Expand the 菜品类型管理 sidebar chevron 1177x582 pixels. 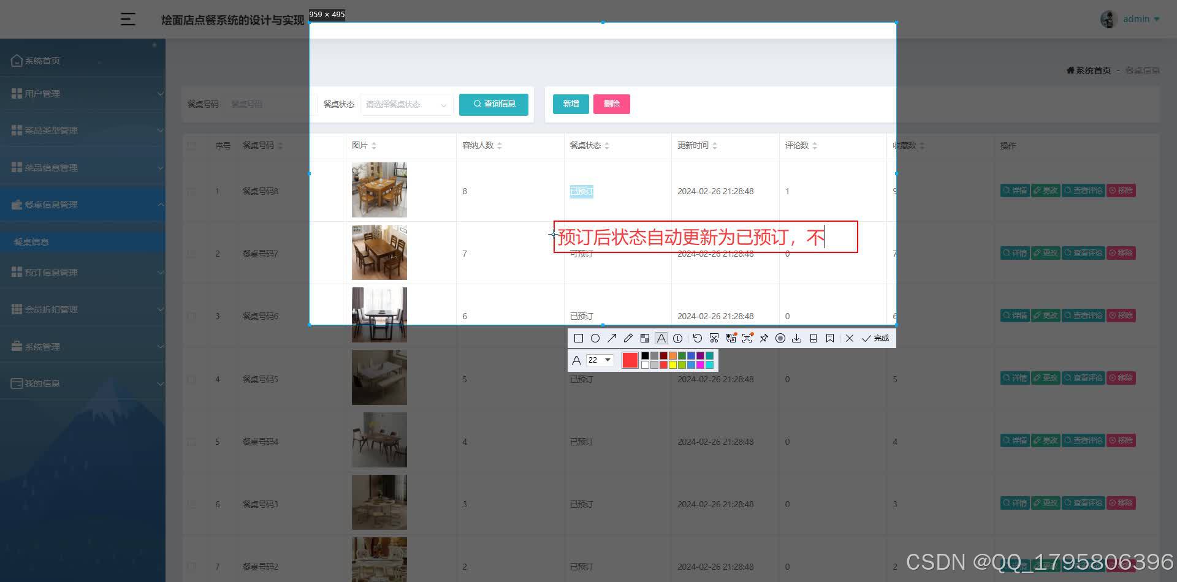tap(160, 130)
